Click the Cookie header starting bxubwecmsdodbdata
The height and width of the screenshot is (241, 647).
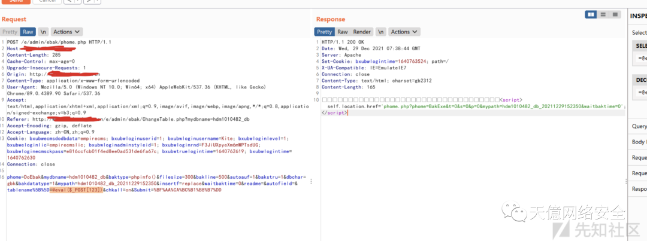[x=149, y=148]
